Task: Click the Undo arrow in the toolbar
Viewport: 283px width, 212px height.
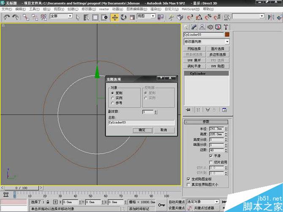Action: click(x=6, y=17)
